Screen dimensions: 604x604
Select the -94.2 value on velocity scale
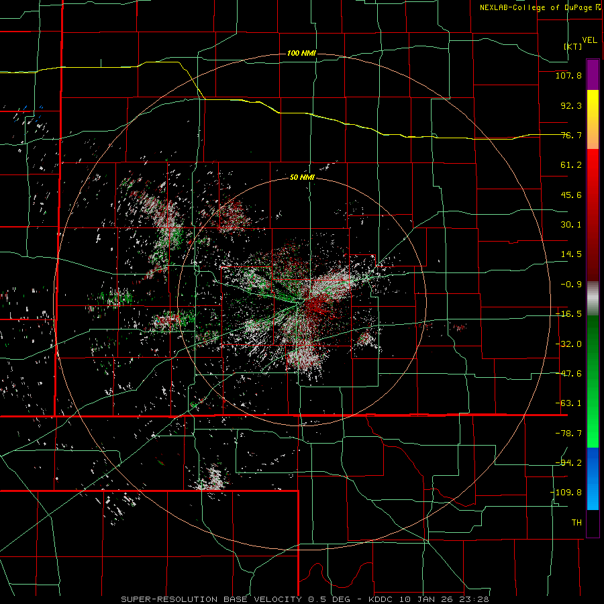[568, 463]
